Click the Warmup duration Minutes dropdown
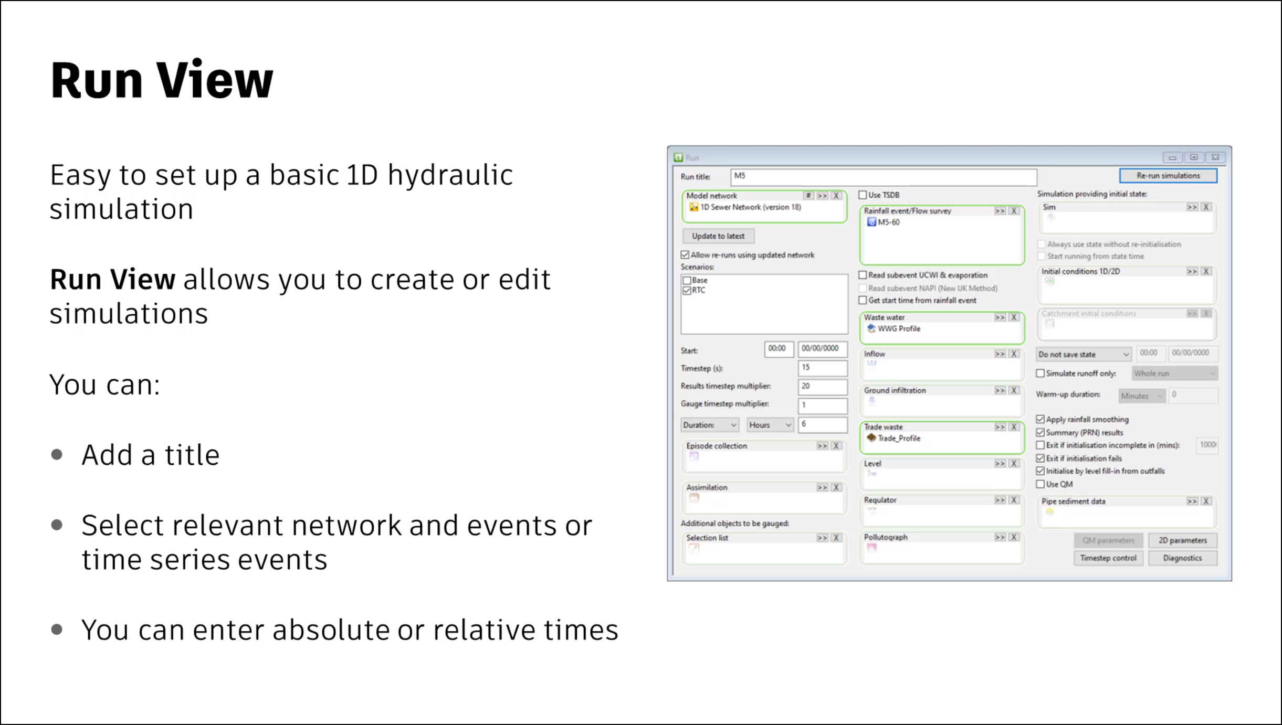This screenshot has height=725, width=1282. (x=1139, y=395)
